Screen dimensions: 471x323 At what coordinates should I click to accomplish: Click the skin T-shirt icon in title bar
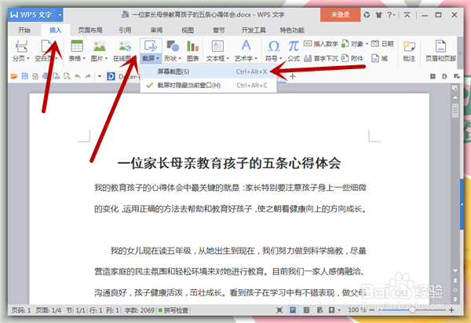379,14
